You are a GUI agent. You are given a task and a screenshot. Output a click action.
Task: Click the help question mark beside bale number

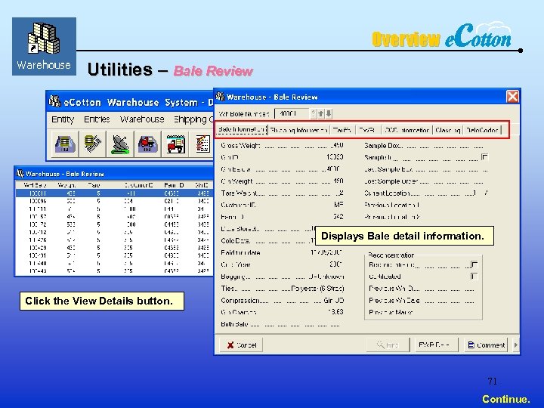coord(314,113)
